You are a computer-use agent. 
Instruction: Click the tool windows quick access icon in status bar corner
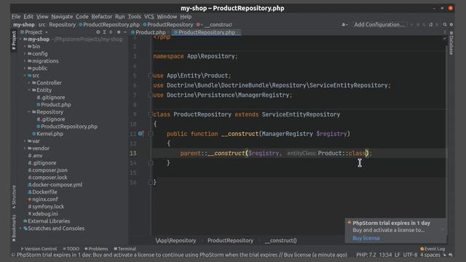pos(13,255)
